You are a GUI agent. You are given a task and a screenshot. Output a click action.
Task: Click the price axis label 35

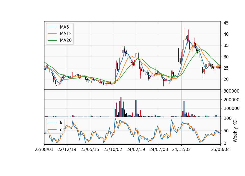[226, 46]
